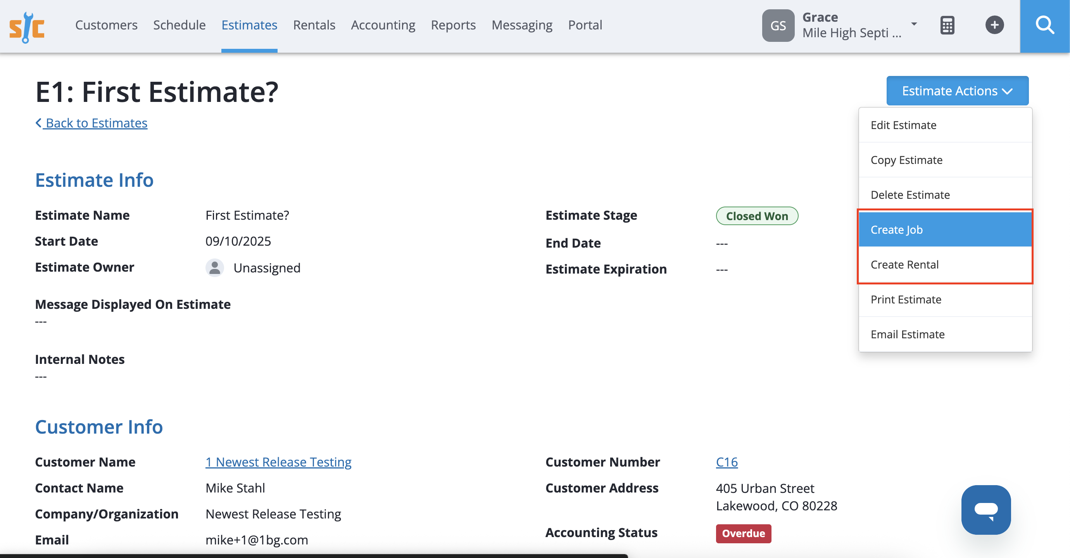Choose Create Rental menu item

[x=945, y=264]
